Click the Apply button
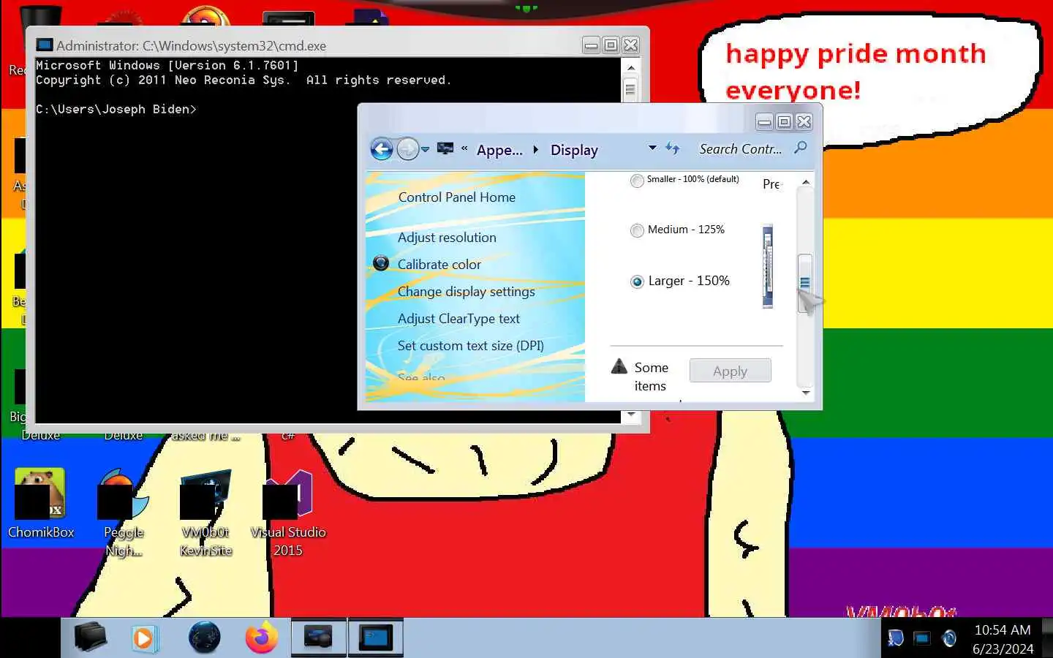1053x658 pixels. (730, 371)
